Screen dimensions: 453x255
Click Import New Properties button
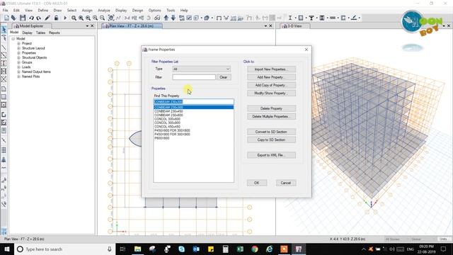(x=271, y=69)
